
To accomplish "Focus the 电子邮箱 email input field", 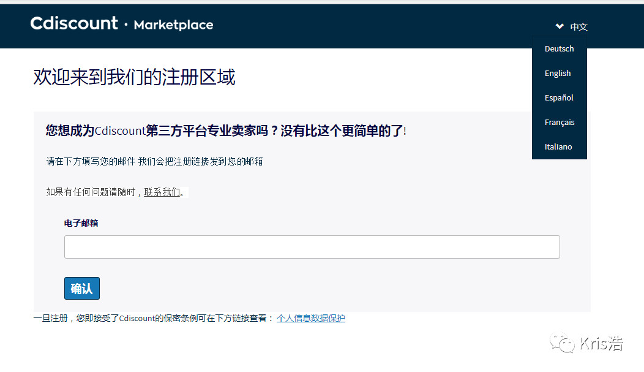I will [x=312, y=247].
